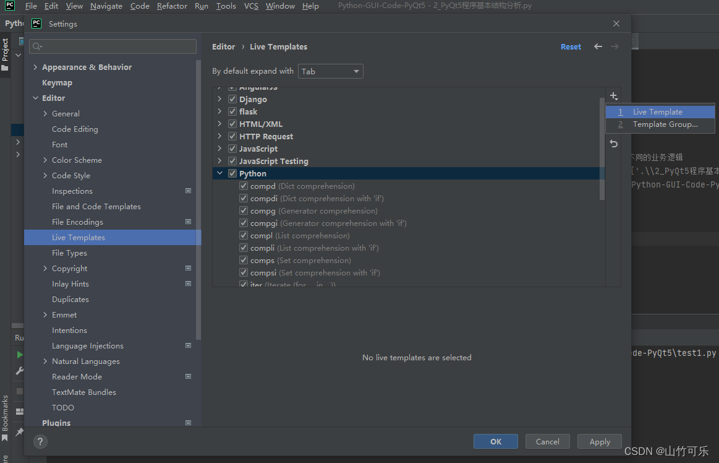The width and height of the screenshot is (719, 463).
Task: Expand the HTTP Request template group
Action: click(219, 136)
